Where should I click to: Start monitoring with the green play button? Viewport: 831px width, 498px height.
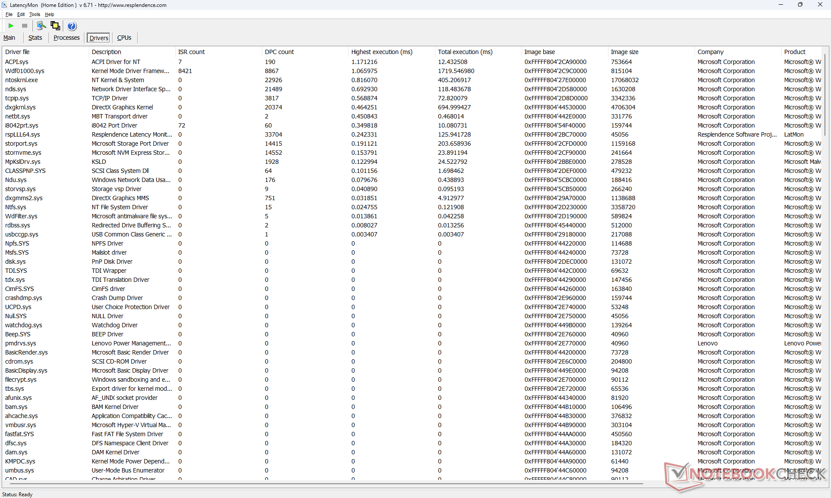tap(11, 26)
